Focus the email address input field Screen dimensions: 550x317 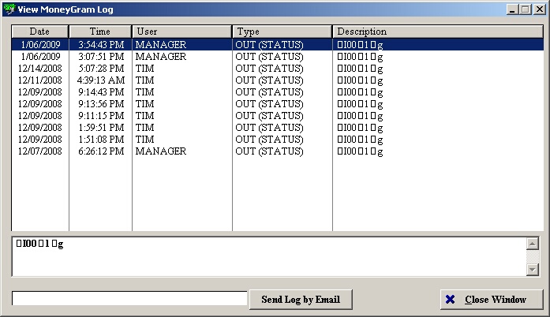[129, 298]
